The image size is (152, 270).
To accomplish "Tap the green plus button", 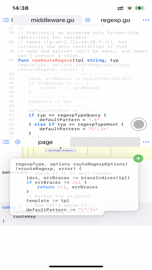I will (x=138, y=159).
